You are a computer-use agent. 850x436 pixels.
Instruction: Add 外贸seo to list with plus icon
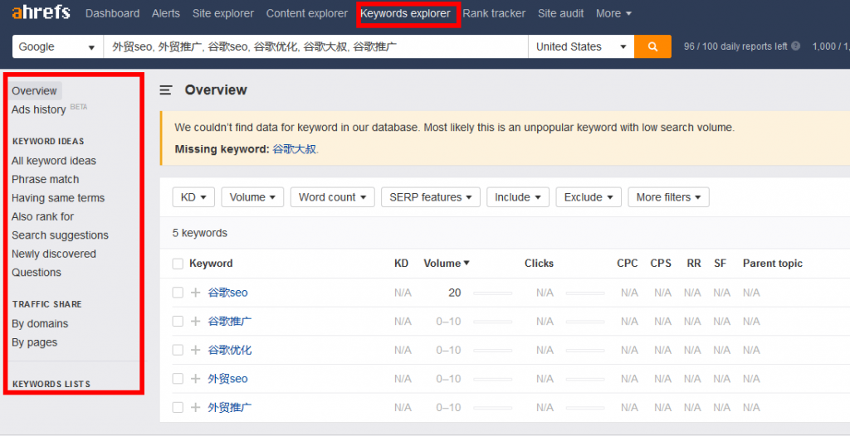pyautogui.click(x=196, y=379)
